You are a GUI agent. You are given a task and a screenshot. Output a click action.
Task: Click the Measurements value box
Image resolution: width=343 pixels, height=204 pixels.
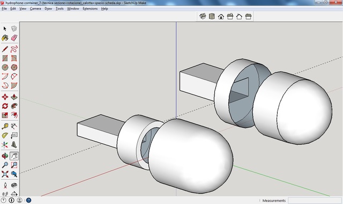tap(315, 200)
